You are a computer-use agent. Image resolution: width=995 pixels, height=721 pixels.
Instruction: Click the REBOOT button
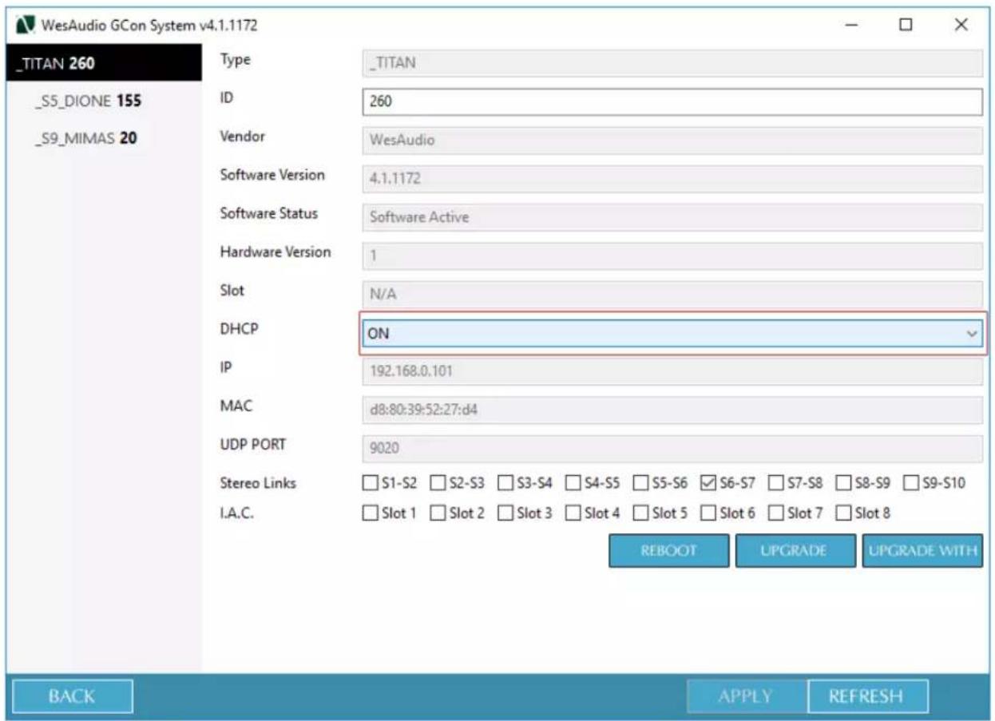tap(668, 551)
